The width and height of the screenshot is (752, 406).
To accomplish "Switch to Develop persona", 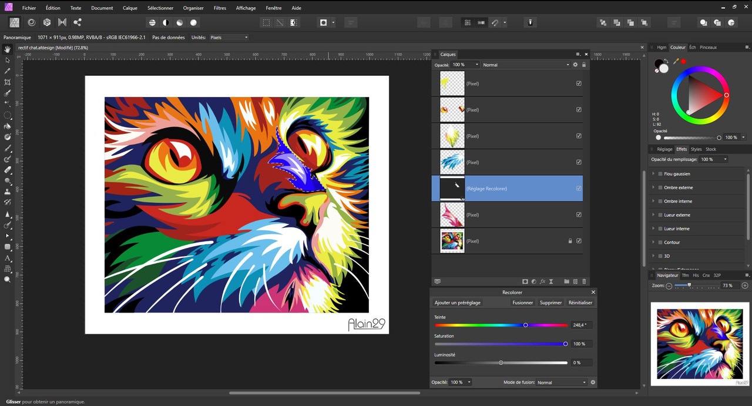I will (x=46, y=22).
